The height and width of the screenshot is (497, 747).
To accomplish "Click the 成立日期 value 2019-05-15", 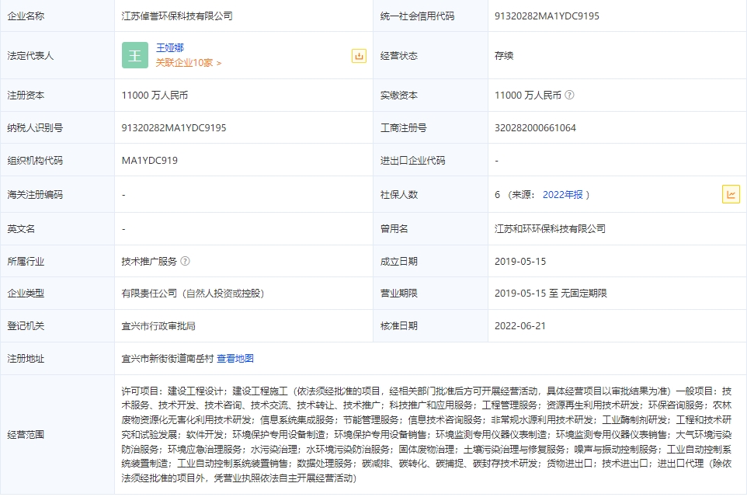I will click(519, 262).
